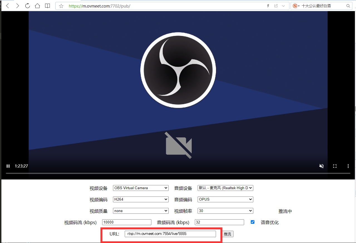
Task: Bookmark this page with the star icon
Action: (x=61, y=6)
